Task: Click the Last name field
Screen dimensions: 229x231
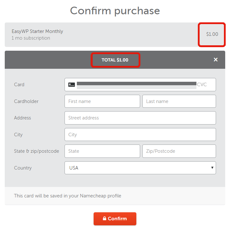Action: (179, 101)
